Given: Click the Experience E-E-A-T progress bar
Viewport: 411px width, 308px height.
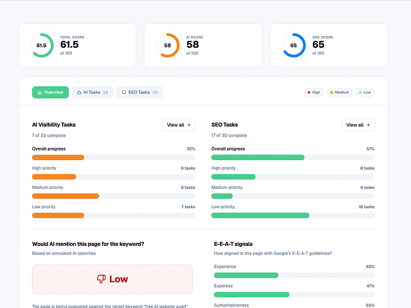Looking at the screenshot, I should point(294,275).
